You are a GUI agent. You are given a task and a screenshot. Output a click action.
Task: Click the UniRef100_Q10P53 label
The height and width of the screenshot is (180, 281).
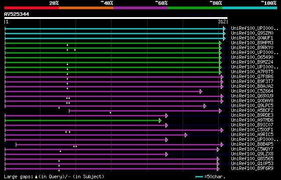tap(252, 164)
